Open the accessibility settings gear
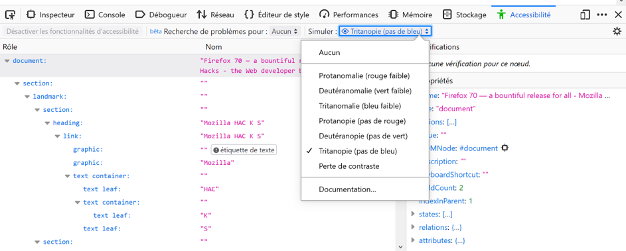This screenshot has width=626, height=251. pyautogui.click(x=617, y=31)
